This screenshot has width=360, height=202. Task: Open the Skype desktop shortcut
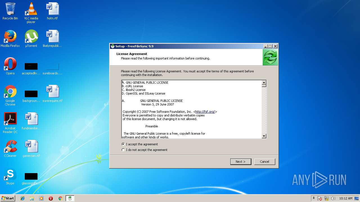click(10, 176)
